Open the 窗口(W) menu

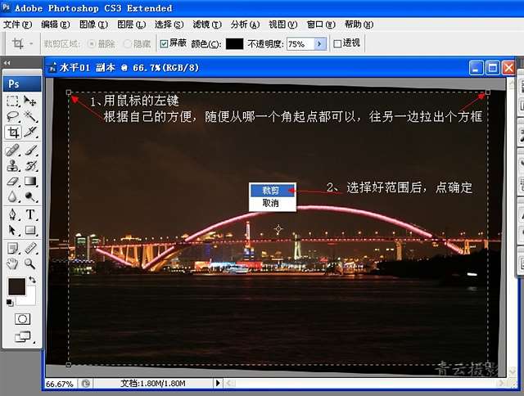(321, 25)
